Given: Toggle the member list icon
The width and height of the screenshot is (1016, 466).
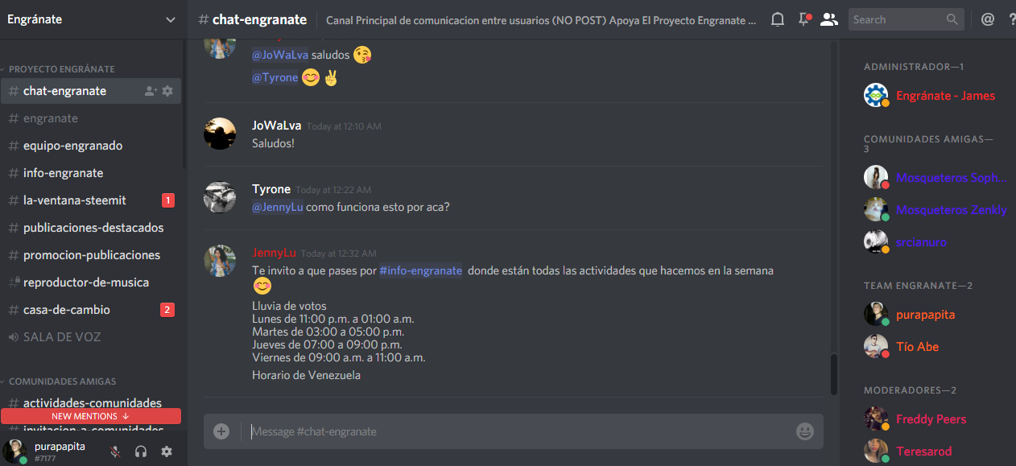Looking at the screenshot, I should (829, 19).
